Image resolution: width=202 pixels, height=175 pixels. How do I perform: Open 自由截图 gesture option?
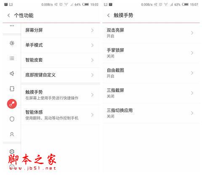click(x=151, y=73)
